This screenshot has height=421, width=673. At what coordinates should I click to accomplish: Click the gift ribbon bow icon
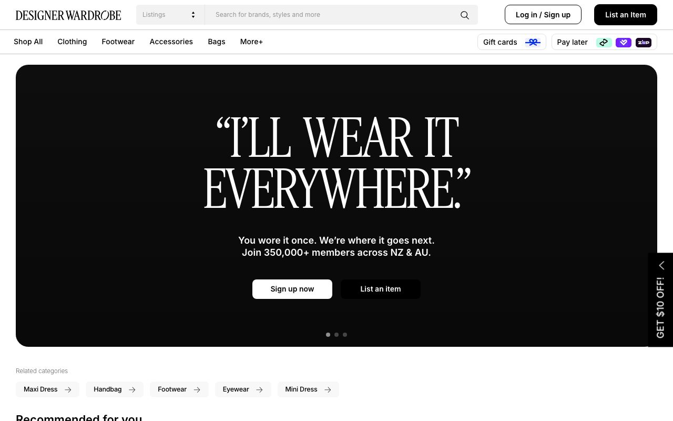click(x=533, y=42)
